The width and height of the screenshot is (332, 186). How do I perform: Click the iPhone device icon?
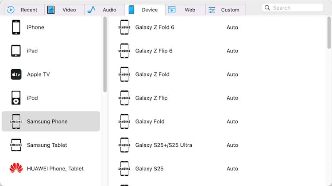tap(16, 27)
